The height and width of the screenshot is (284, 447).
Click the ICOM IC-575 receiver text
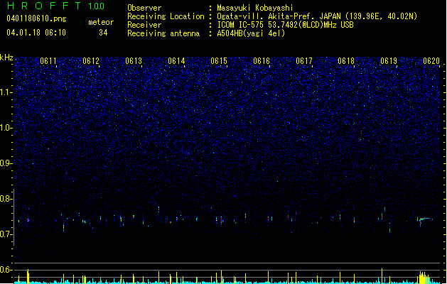click(285, 25)
